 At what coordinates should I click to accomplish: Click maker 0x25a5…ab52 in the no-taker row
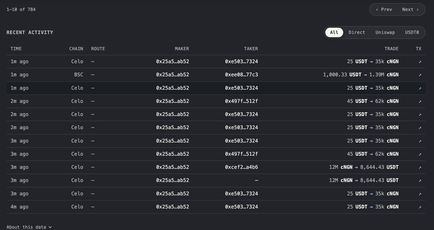173,180
